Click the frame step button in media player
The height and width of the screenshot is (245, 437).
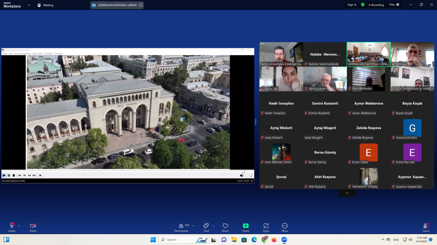40,175
